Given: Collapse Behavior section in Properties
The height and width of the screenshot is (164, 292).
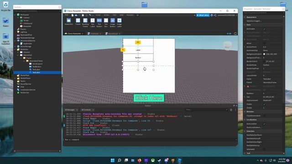Looking at the screenshot, I should pyautogui.click(x=245, y=112).
